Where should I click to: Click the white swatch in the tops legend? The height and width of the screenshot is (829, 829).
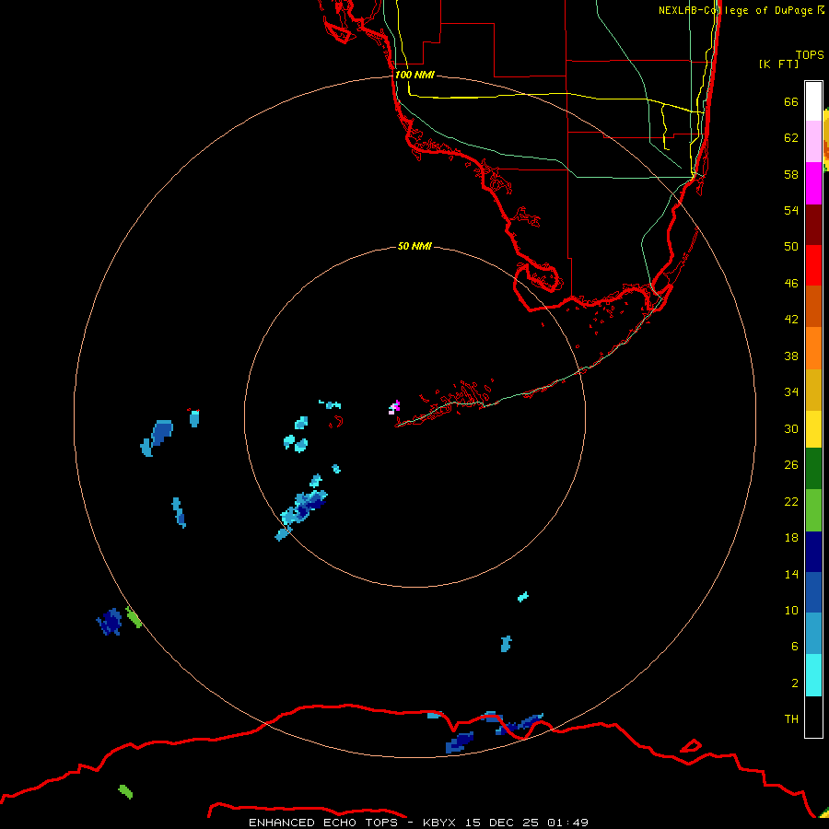813,101
